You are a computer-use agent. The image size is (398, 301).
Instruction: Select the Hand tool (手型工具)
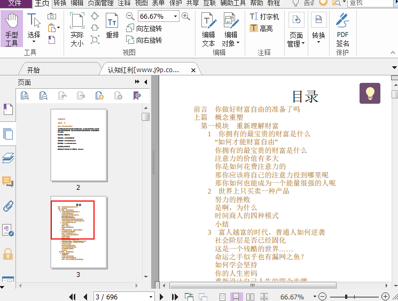12,29
